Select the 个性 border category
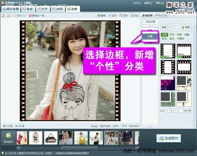Viewport: 197px width, 156px height. coord(150,36)
